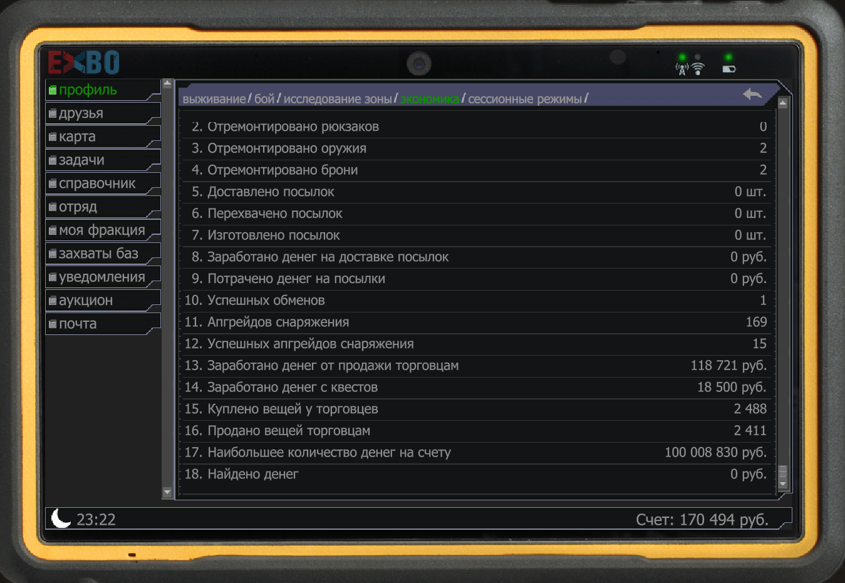845x583 pixels.
Task: Click the antenna signal icon
Action: [682, 69]
